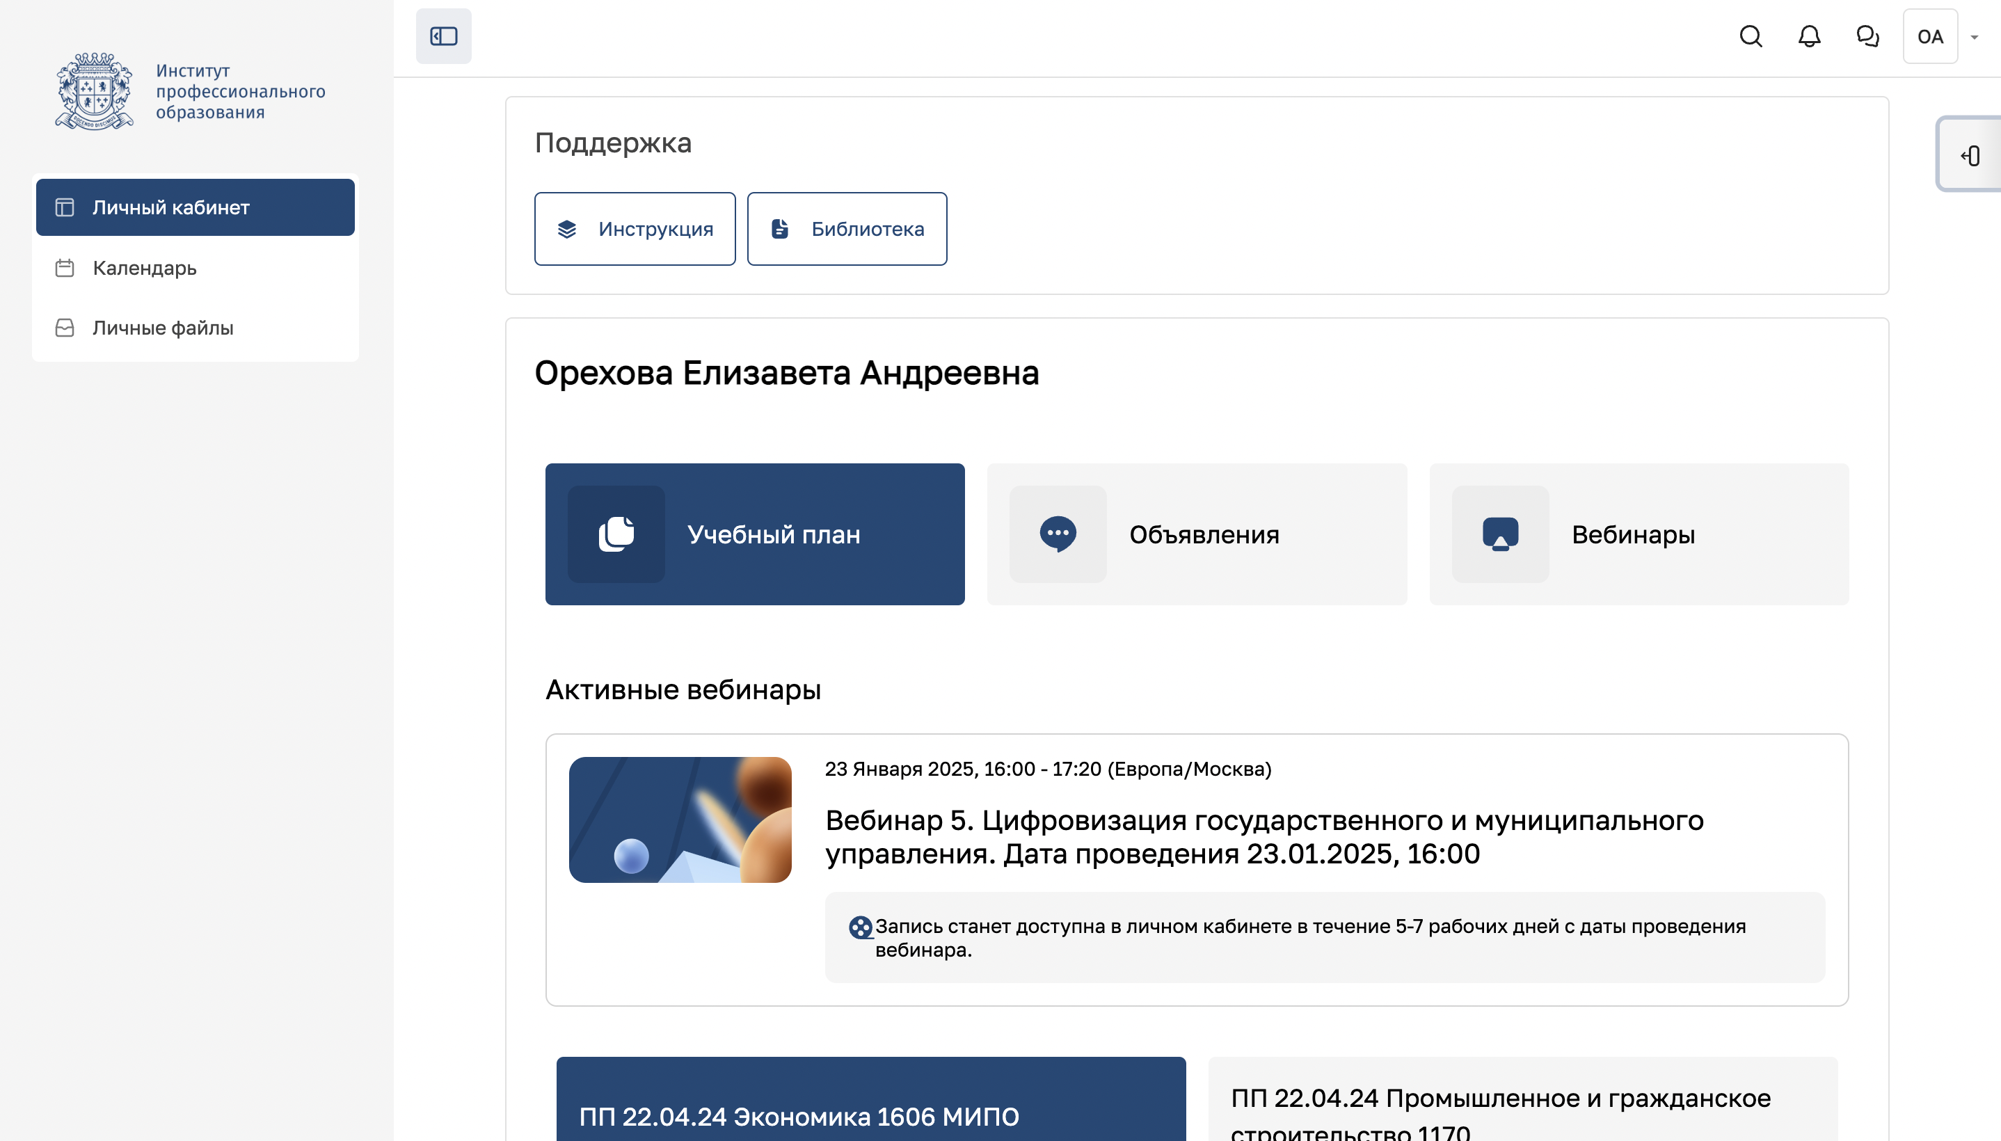
Task: Click the Учебный план documents icon
Action: (616, 534)
